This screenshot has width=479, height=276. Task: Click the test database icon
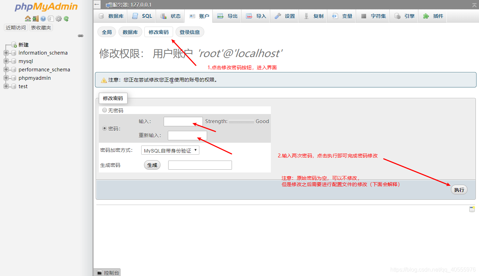point(14,86)
